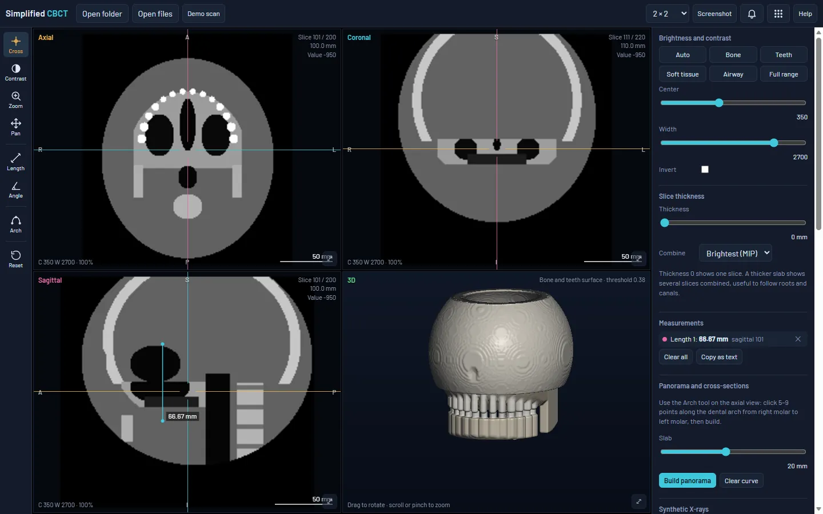Select the Length 1 measurement row
The height and width of the screenshot is (514, 823).
(x=733, y=339)
